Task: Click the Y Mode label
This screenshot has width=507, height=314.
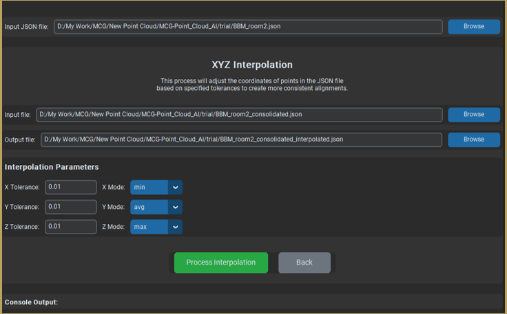Action: pyautogui.click(x=114, y=207)
